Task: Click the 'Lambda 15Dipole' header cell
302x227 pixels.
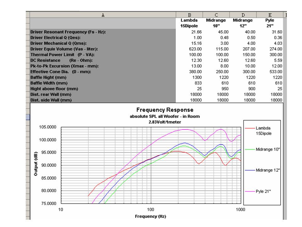Action: 189,23
